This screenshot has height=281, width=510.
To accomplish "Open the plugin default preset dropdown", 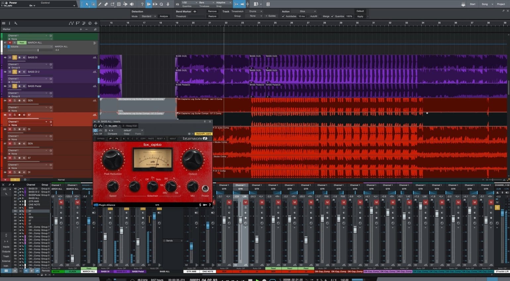I will 133,130.
